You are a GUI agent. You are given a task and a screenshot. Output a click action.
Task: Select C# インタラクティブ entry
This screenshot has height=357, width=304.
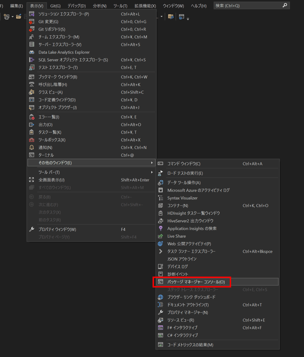[217, 335]
